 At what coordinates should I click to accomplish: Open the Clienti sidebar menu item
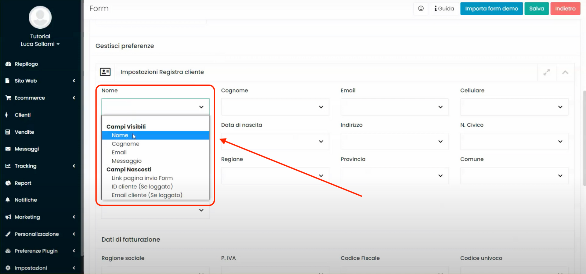point(40,115)
